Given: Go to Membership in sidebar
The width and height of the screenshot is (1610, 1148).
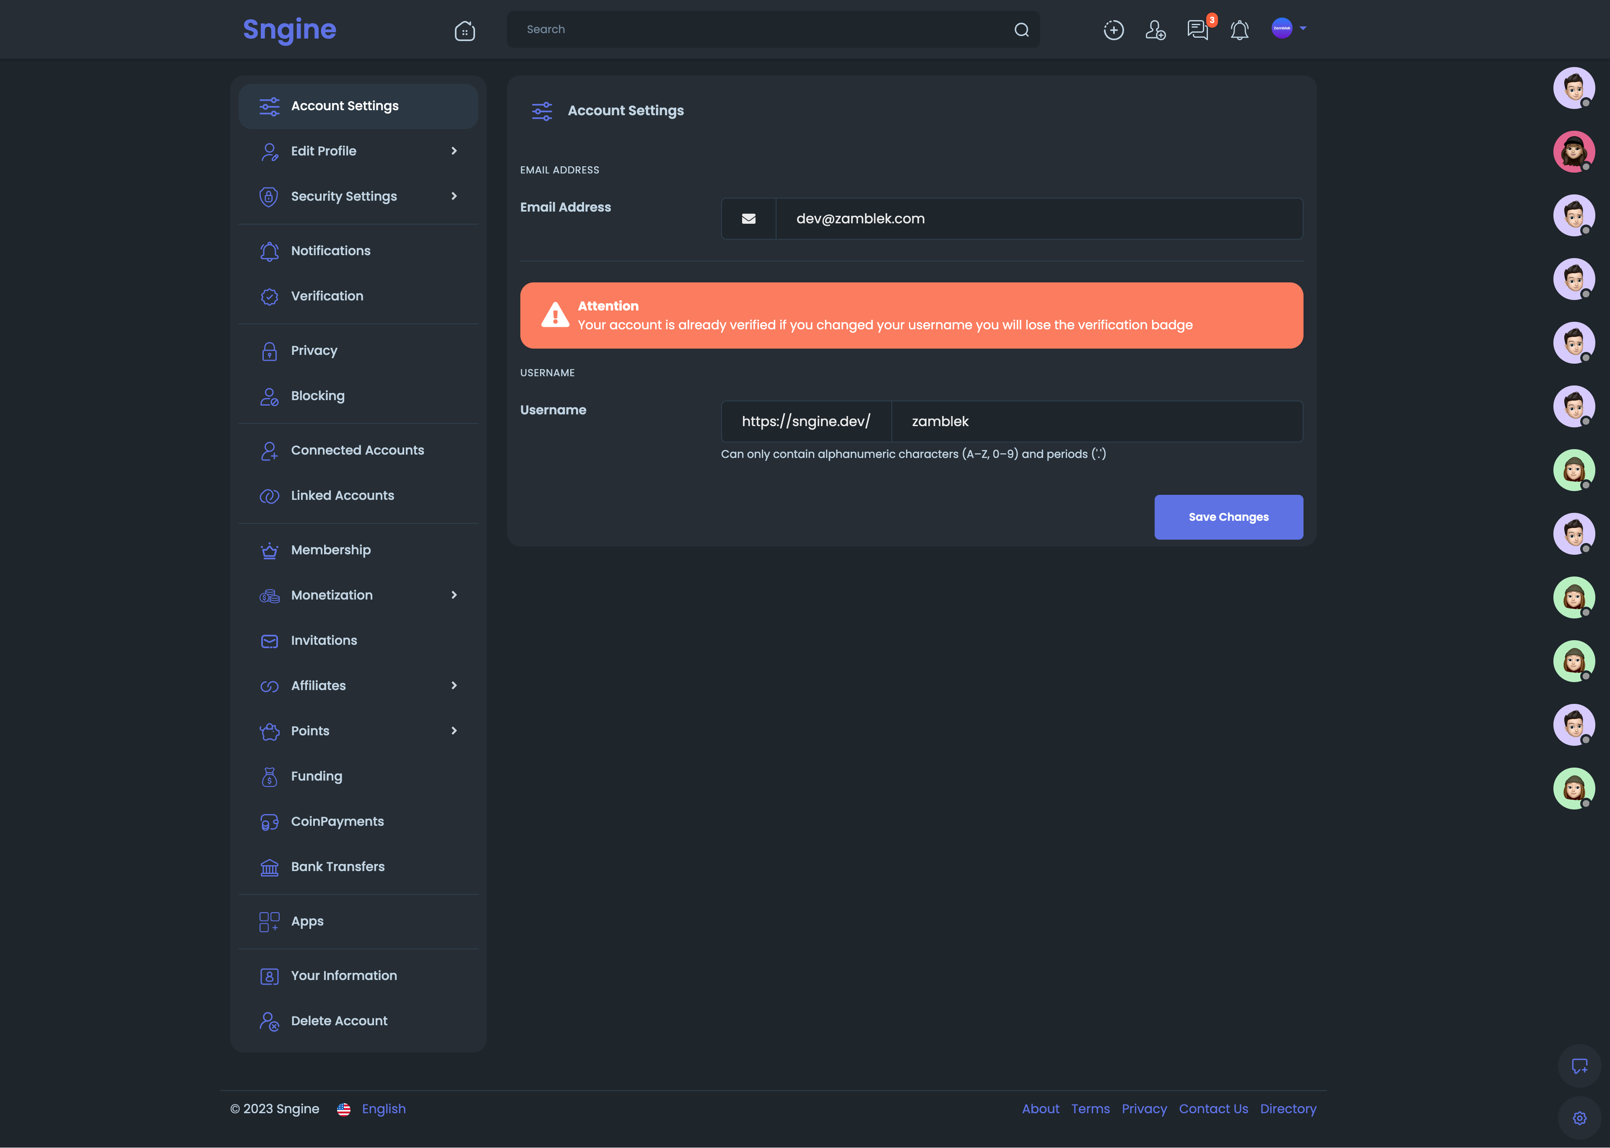Looking at the screenshot, I should point(330,549).
